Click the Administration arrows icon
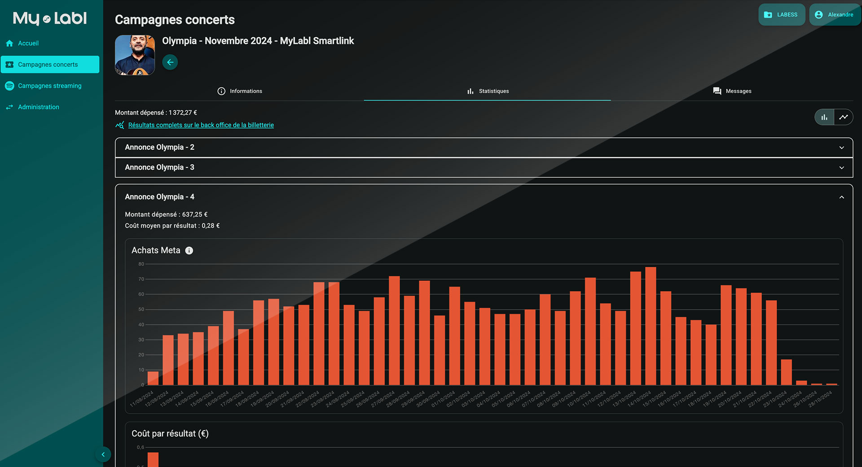The image size is (862, 467). pyautogui.click(x=9, y=107)
